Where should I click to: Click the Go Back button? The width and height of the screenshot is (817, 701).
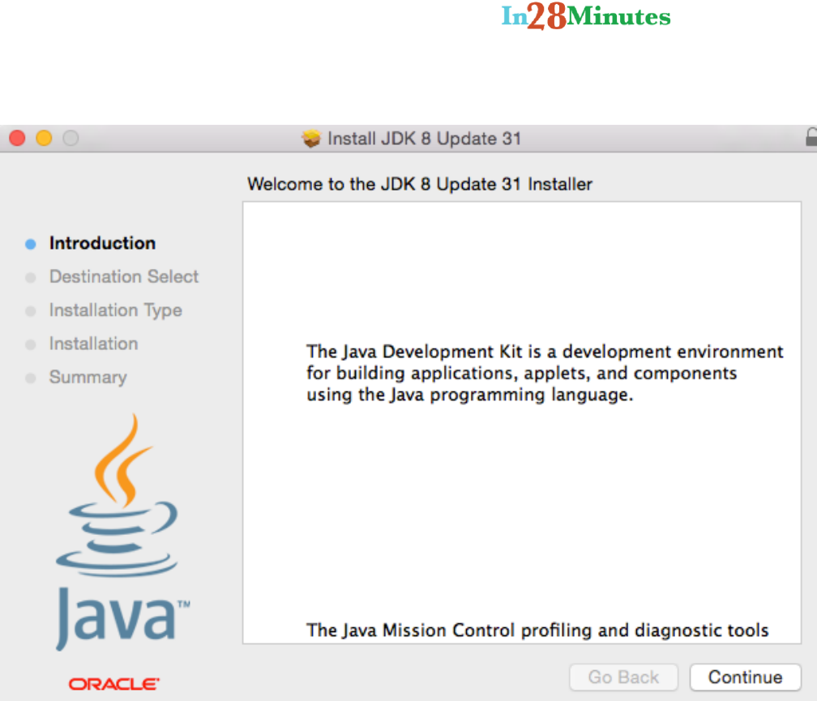click(x=624, y=677)
